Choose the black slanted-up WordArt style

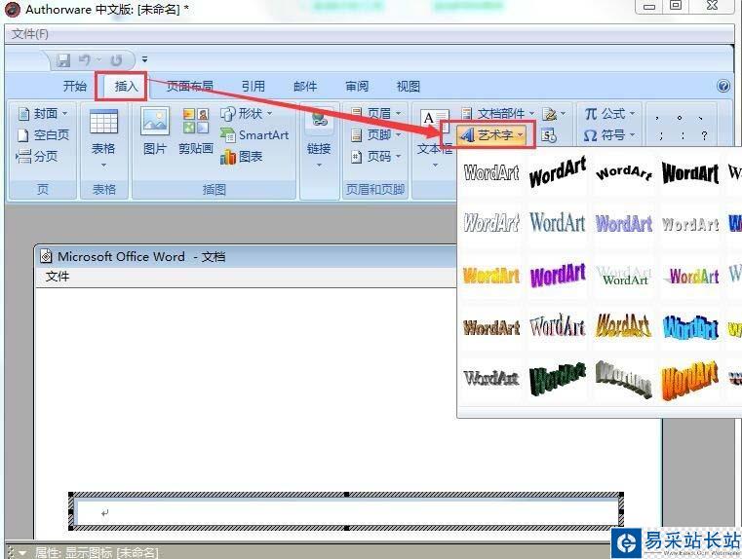point(558,172)
